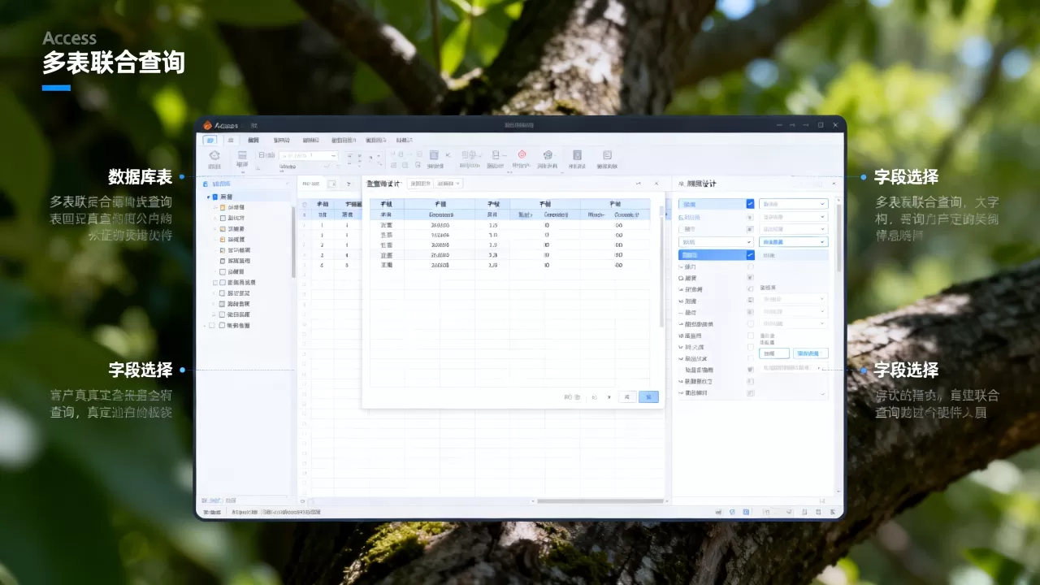Collapse the navigation pane using its header chevron

click(287, 184)
